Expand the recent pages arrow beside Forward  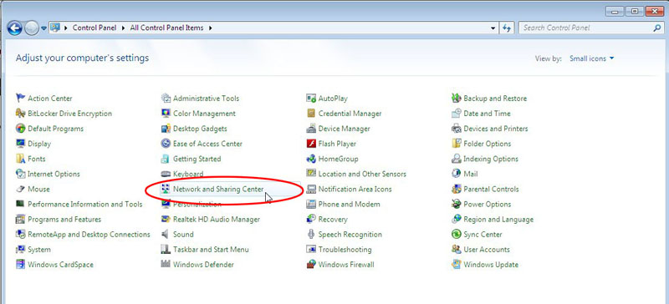tap(43, 28)
